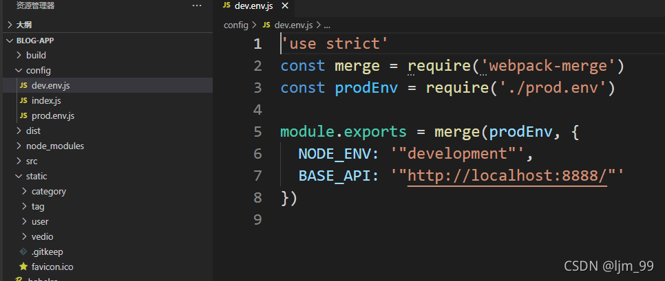Open prod.env.js in the file tree
665x281 pixels.
[107, 115]
